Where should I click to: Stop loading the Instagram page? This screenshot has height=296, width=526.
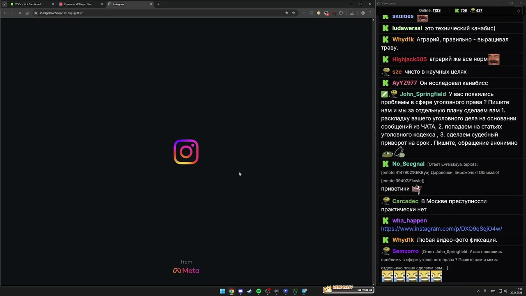pos(20,13)
